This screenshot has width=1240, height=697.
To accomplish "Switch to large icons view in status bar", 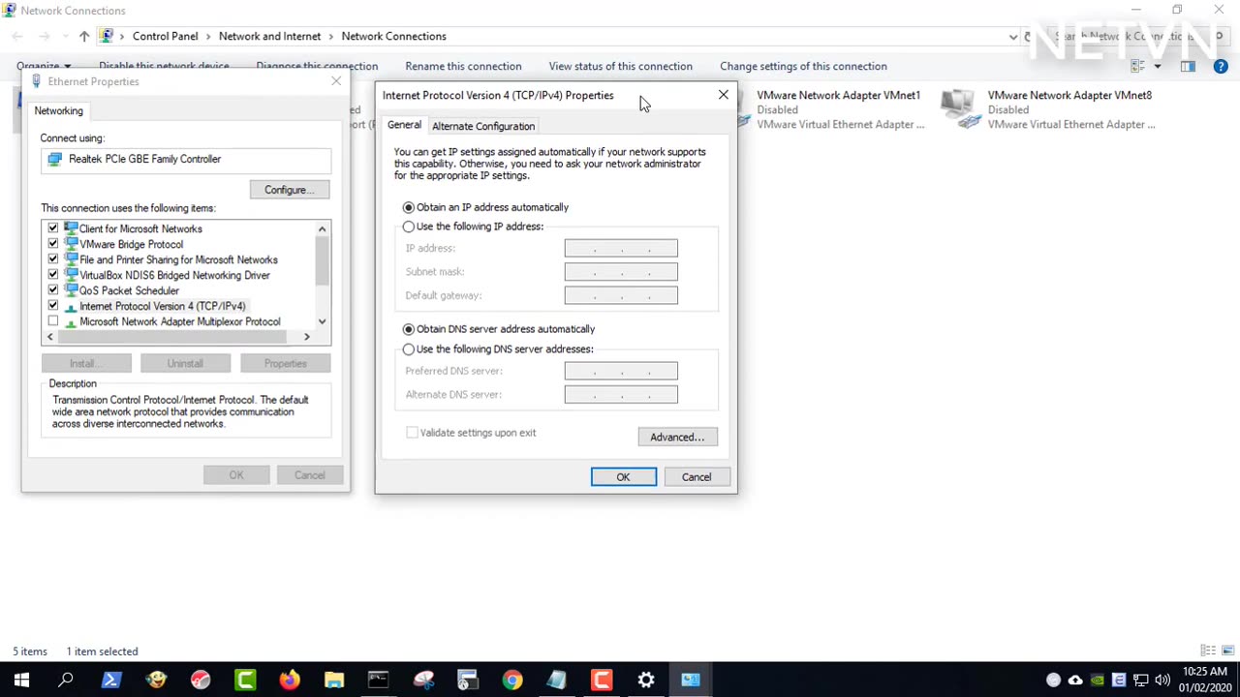I will click(x=1228, y=651).
